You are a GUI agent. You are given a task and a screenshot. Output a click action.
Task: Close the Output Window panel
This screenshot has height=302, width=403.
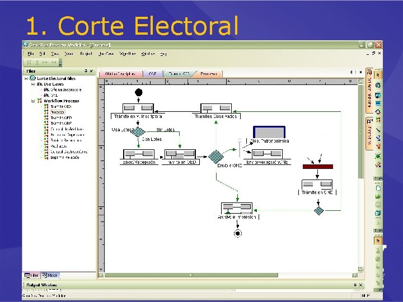point(360,285)
